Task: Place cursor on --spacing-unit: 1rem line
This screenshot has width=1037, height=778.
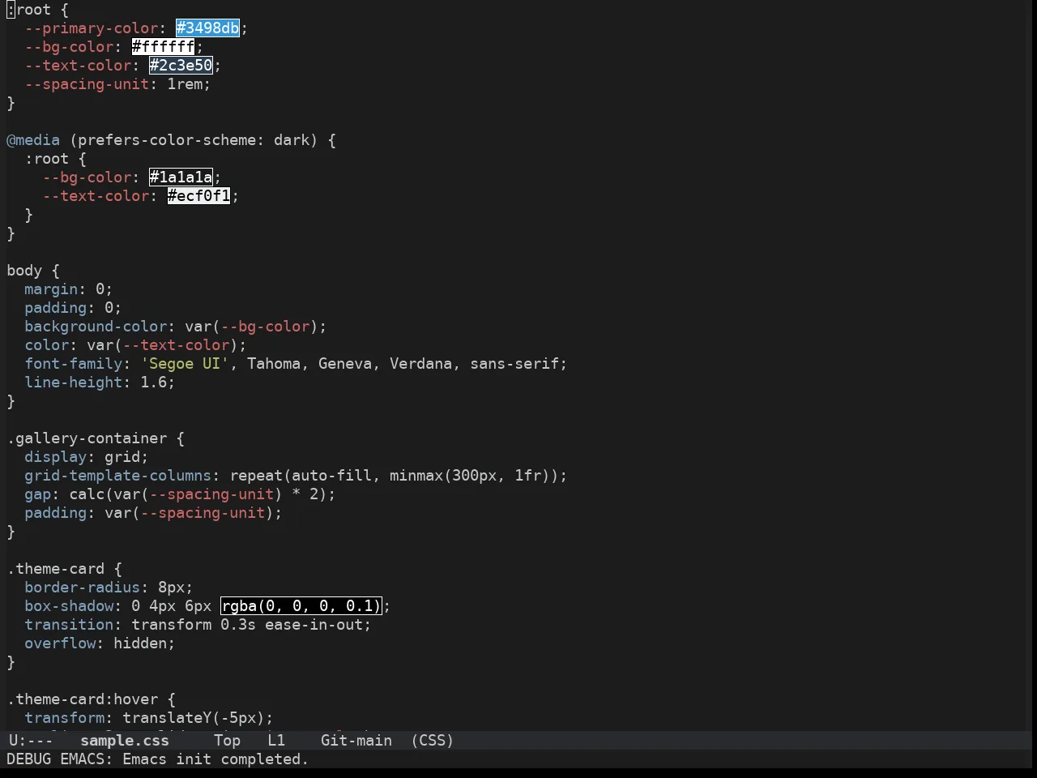Action: (x=117, y=84)
